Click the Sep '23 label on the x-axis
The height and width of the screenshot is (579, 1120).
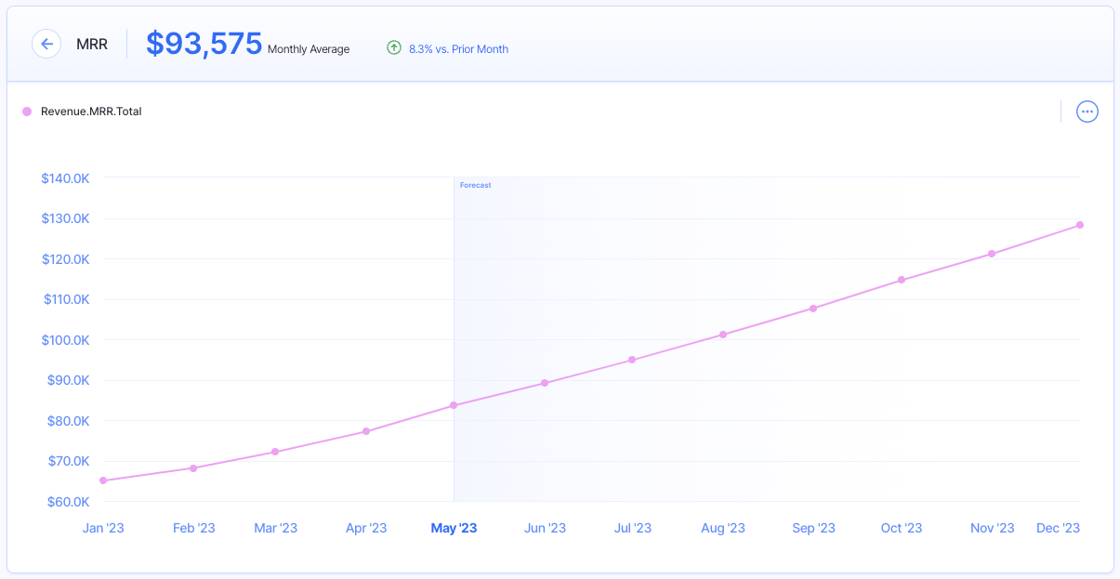tap(813, 527)
